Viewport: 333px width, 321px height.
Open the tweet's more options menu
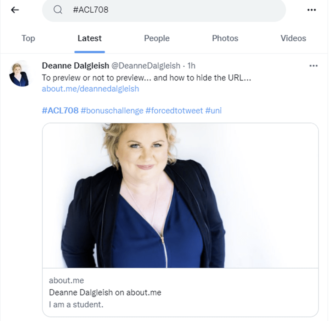pos(313,66)
